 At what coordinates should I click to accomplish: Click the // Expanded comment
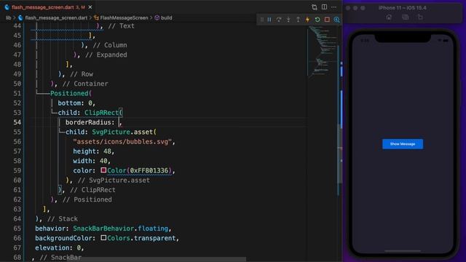click(106, 55)
